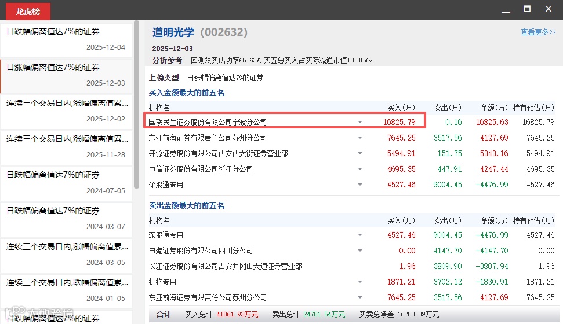Click net amount 16825.63

pyautogui.click(x=492, y=122)
